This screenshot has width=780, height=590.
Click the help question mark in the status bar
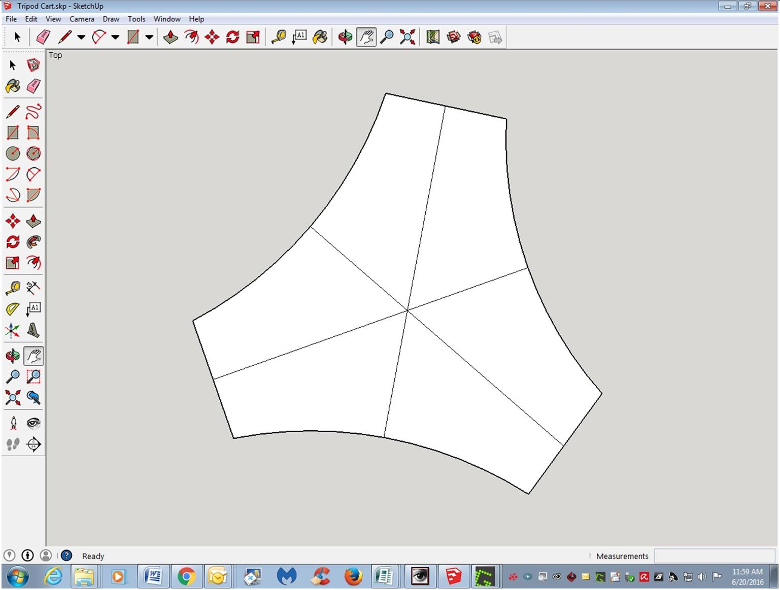tap(66, 556)
